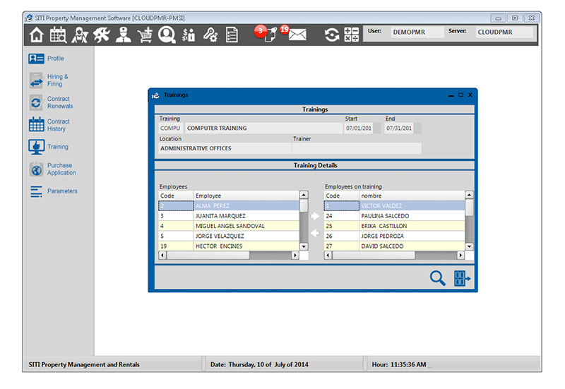Click right arrow to add employee to training
Viewport: 565px width, 389px height.
(x=315, y=216)
